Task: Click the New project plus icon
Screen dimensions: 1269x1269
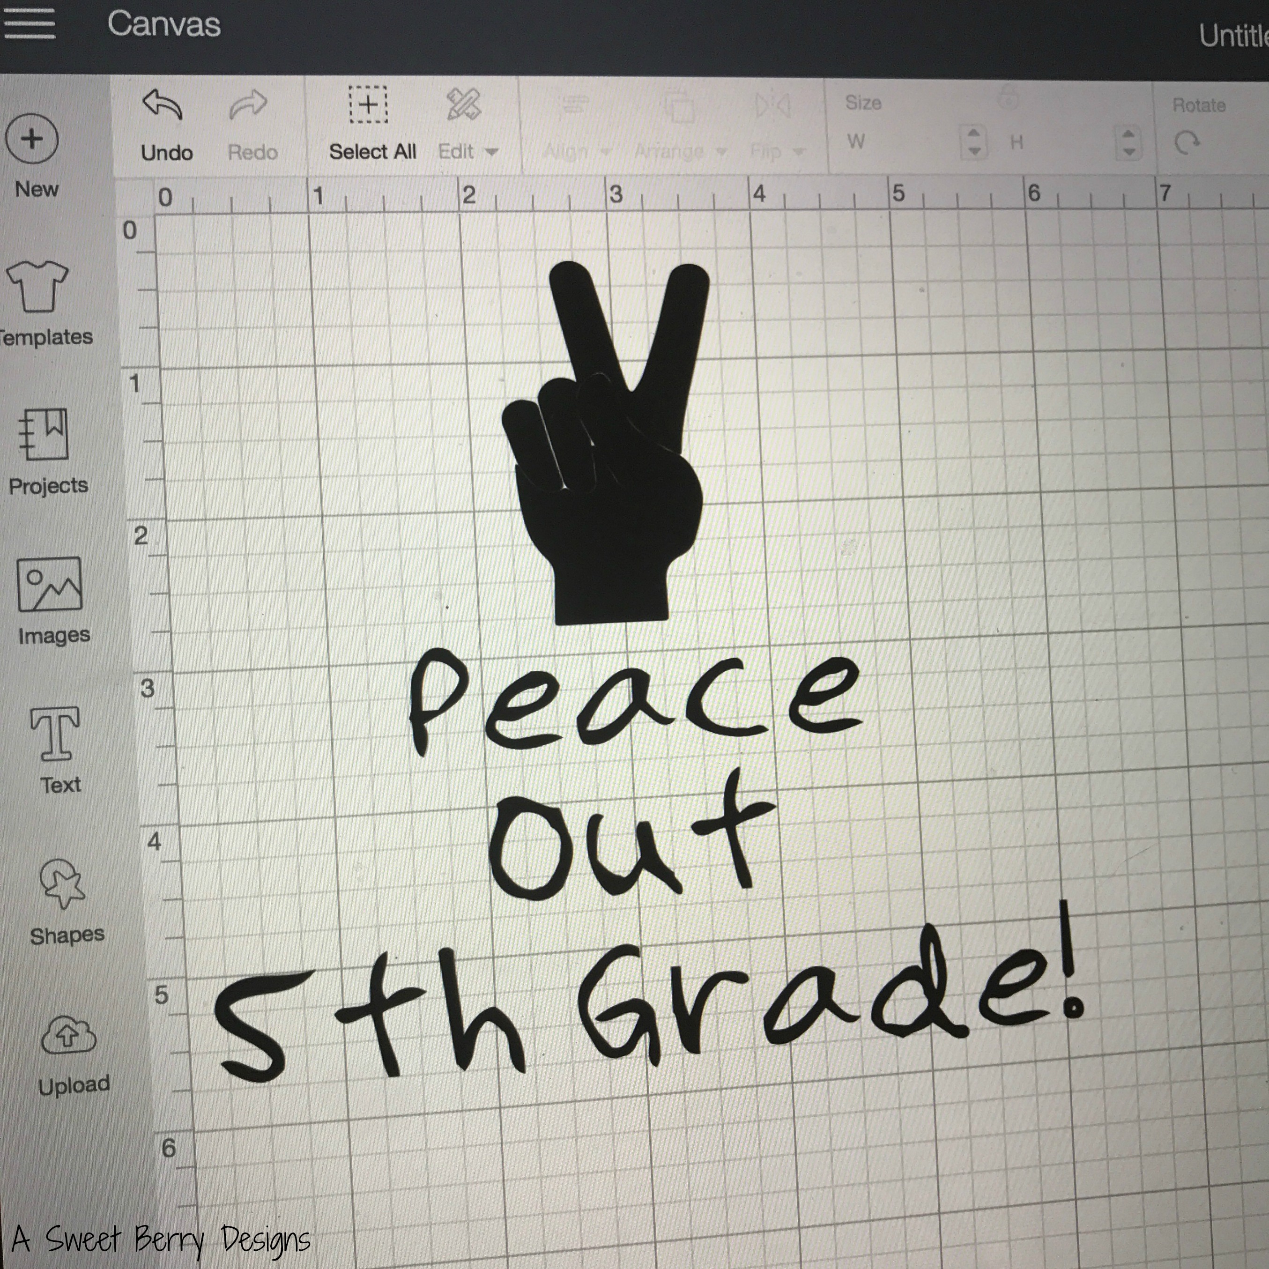Action: coord(31,139)
